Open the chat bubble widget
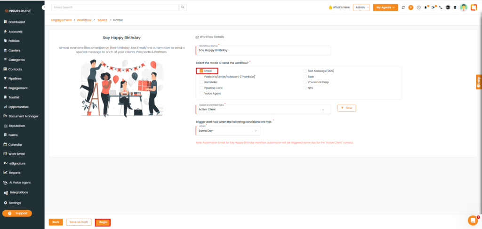Screen dimensions: 482x229 pos(472,220)
